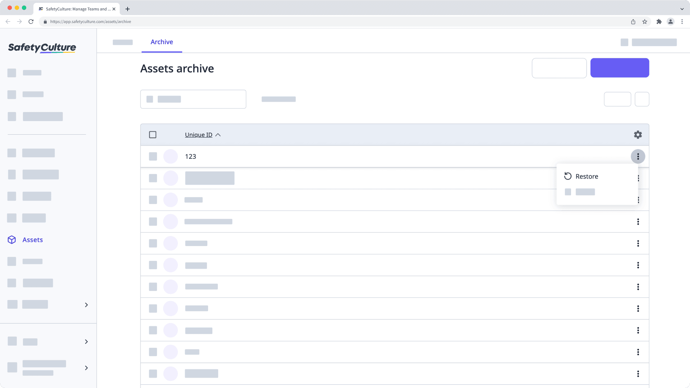This screenshot has width=690, height=388.
Task: Click the browser extensions puzzle icon
Action: click(659, 22)
